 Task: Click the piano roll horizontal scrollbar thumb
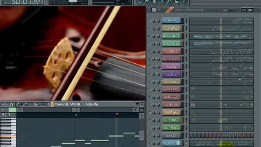[76, 110]
